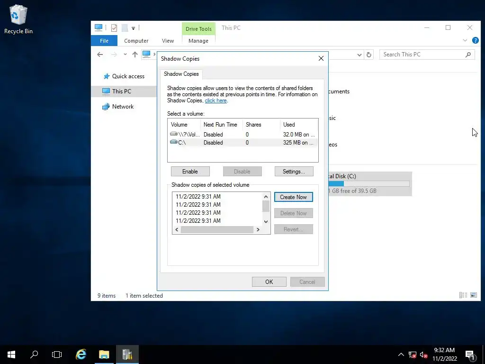Switch to the View ribbon tab
This screenshot has height=364, width=485.
coord(168,41)
